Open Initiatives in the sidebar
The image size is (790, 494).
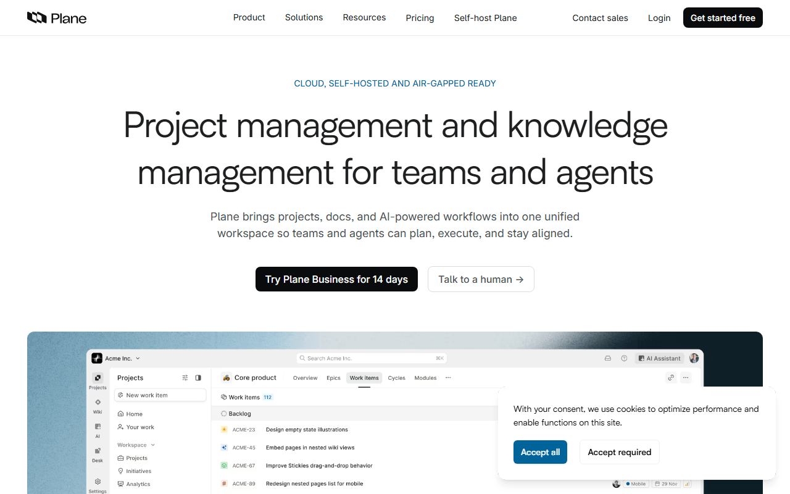[x=135, y=471]
